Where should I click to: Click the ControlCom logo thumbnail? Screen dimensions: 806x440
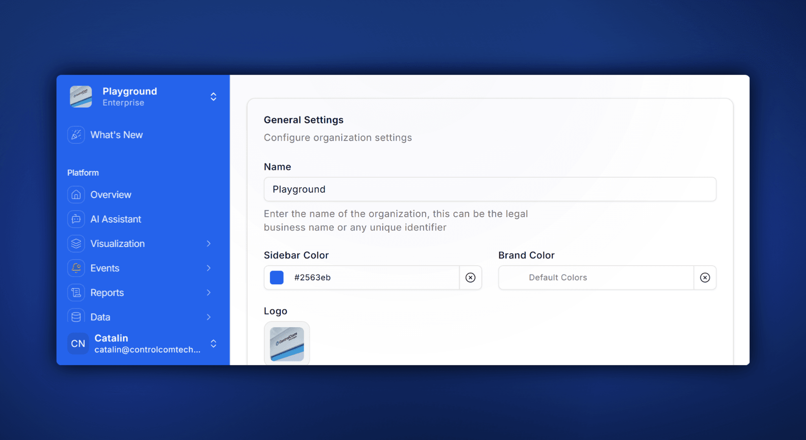[287, 343]
